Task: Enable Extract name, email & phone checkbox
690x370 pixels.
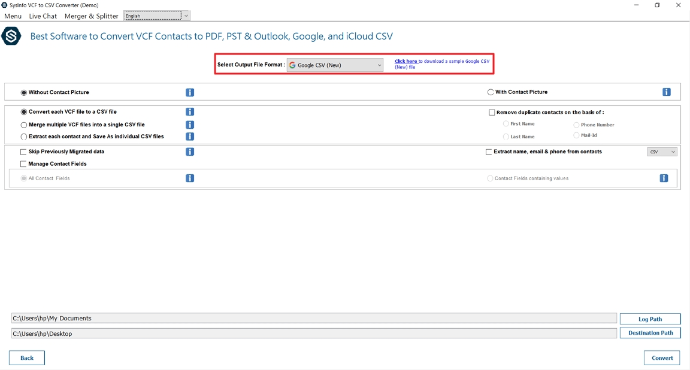Action: (x=489, y=152)
